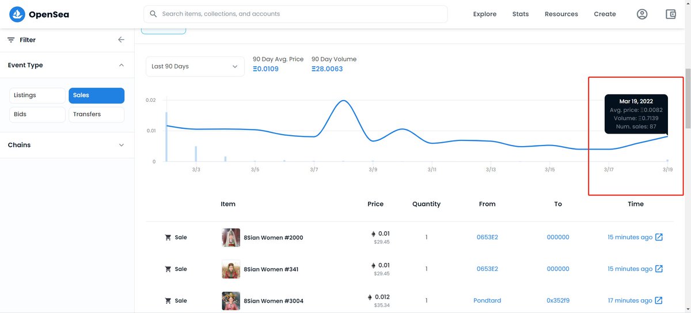This screenshot has height=313, width=691.
Task: Toggle the Transfers event filter
Action: pyautogui.click(x=96, y=114)
